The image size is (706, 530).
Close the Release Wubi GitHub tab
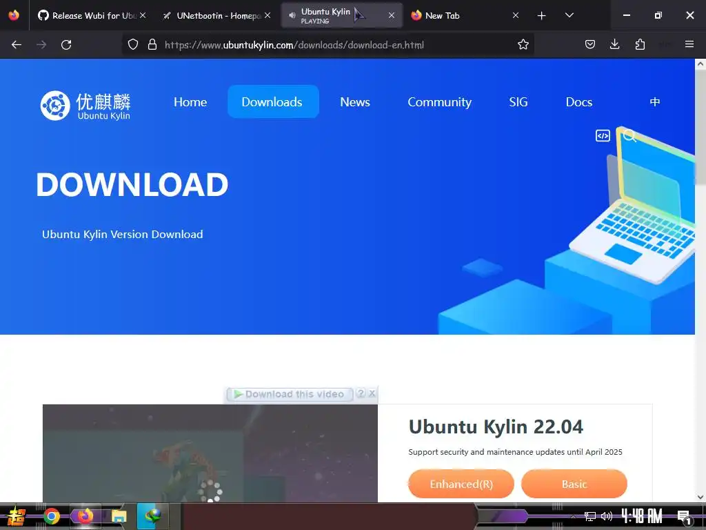[143, 15]
